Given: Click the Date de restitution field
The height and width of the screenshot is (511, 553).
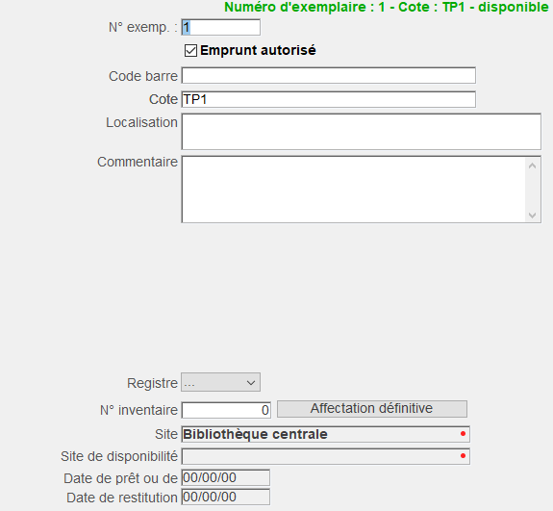Looking at the screenshot, I should click(x=226, y=497).
